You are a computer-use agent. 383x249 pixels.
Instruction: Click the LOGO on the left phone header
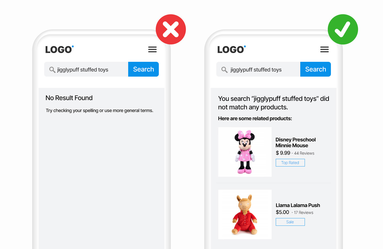coord(58,49)
